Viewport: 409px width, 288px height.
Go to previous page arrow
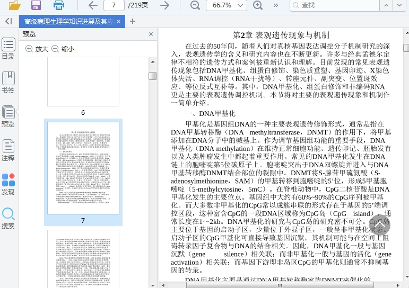coord(93,5)
